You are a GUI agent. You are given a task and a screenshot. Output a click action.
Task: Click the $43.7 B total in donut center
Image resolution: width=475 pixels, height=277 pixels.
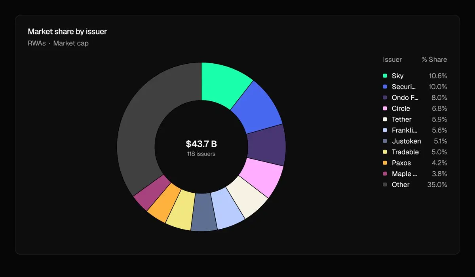click(201, 144)
